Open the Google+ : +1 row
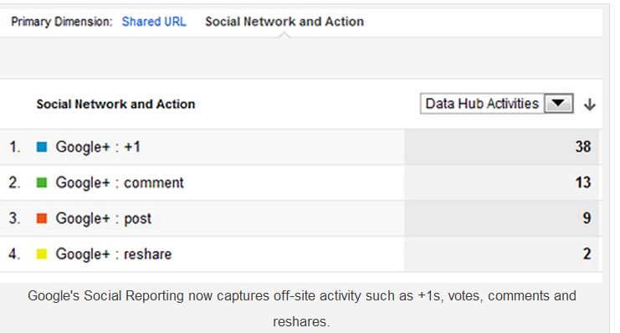Screen dimensions: 620x333 point(300,146)
